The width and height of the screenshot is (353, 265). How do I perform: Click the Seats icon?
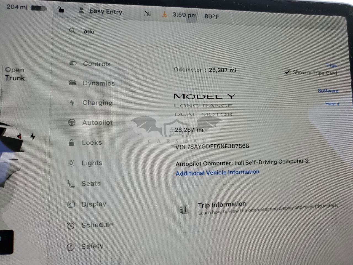click(x=71, y=184)
